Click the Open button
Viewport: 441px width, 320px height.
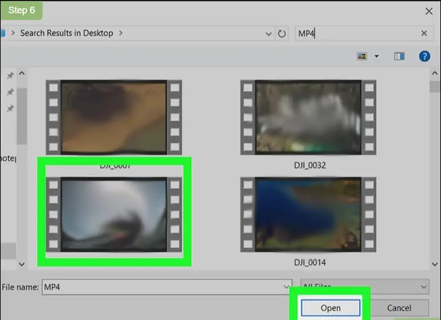(x=330, y=308)
